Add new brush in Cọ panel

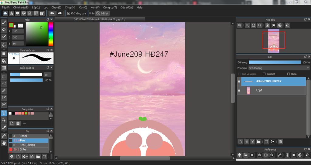tap(18, 157)
